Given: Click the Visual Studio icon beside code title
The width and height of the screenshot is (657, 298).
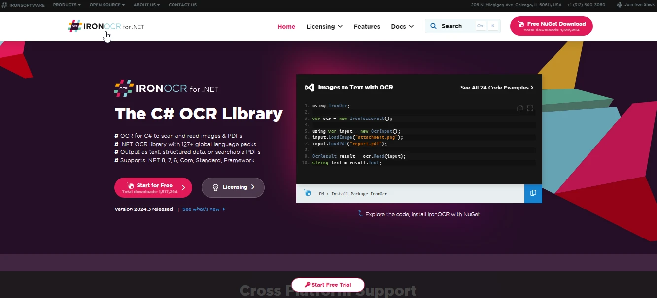Looking at the screenshot, I should pyautogui.click(x=310, y=88).
